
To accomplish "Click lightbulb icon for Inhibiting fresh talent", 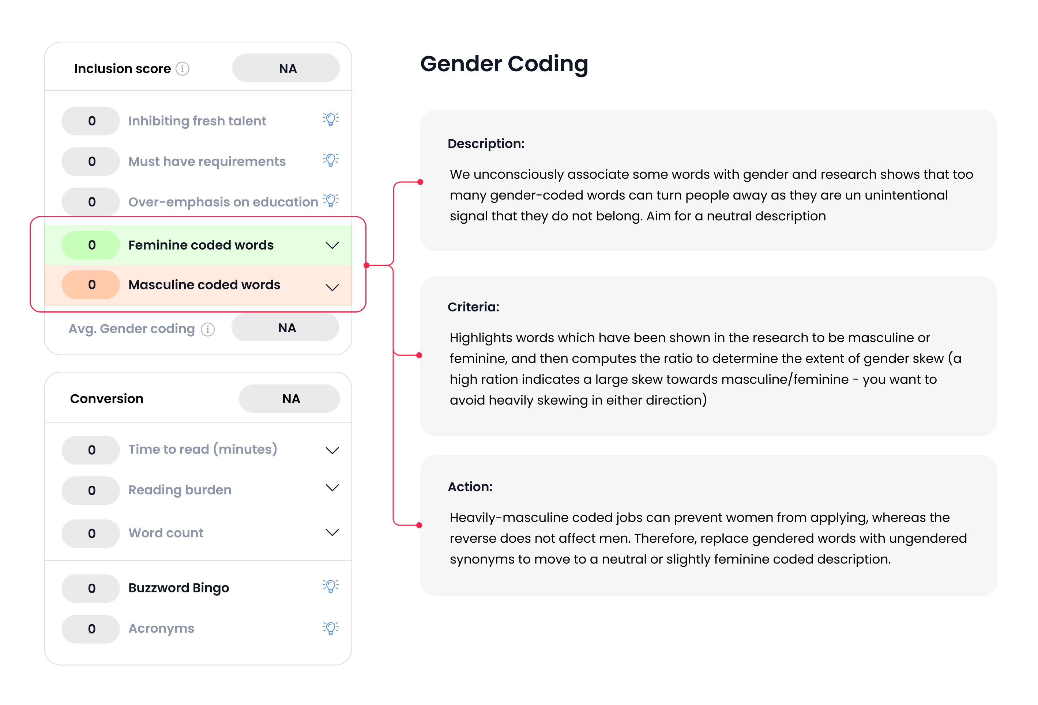I will [x=331, y=120].
